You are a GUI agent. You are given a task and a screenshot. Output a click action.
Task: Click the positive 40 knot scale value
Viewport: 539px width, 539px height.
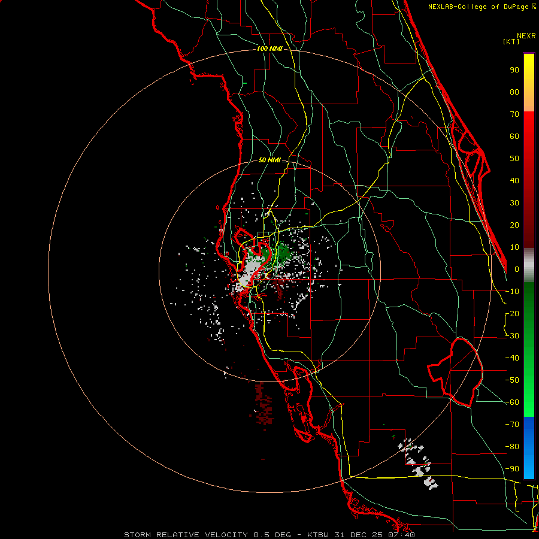click(x=514, y=181)
